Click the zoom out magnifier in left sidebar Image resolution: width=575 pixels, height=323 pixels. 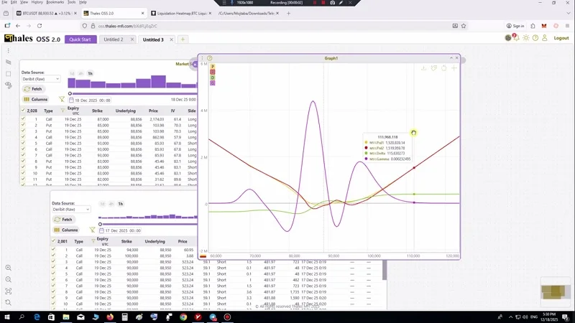tap(8, 279)
